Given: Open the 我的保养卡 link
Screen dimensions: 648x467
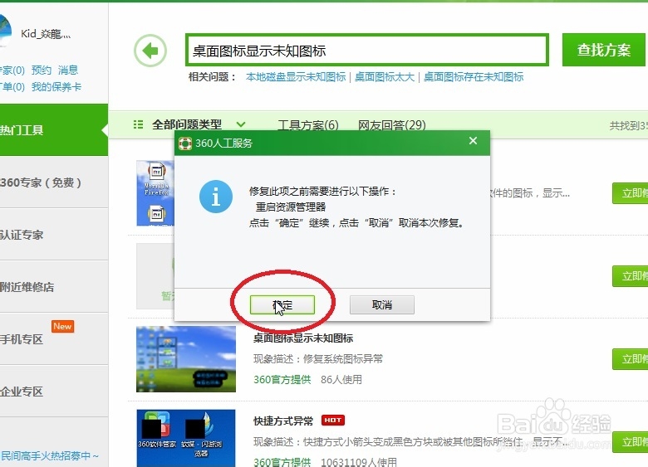Looking at the screenshot, I should pos(56,86).
